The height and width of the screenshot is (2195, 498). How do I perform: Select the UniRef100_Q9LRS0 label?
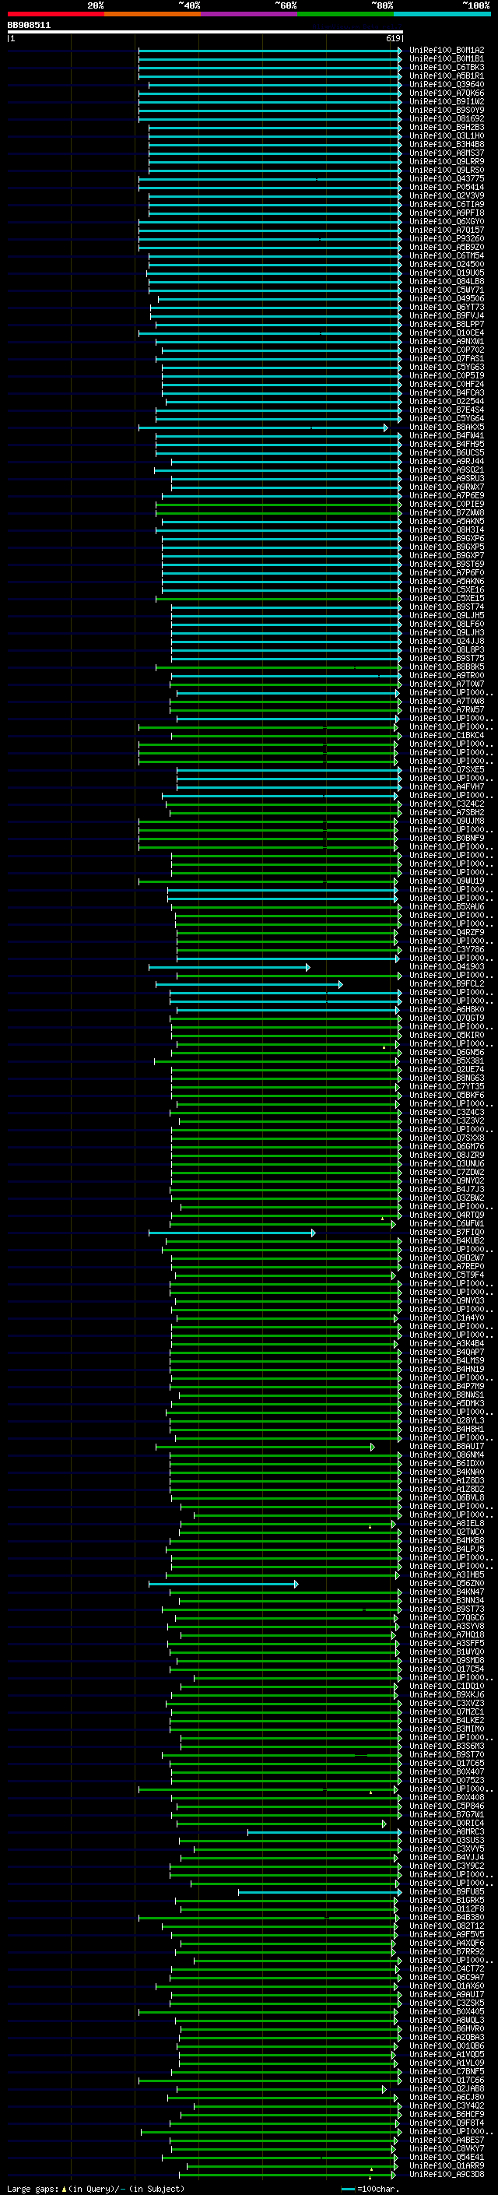click(x=447, y=171)
